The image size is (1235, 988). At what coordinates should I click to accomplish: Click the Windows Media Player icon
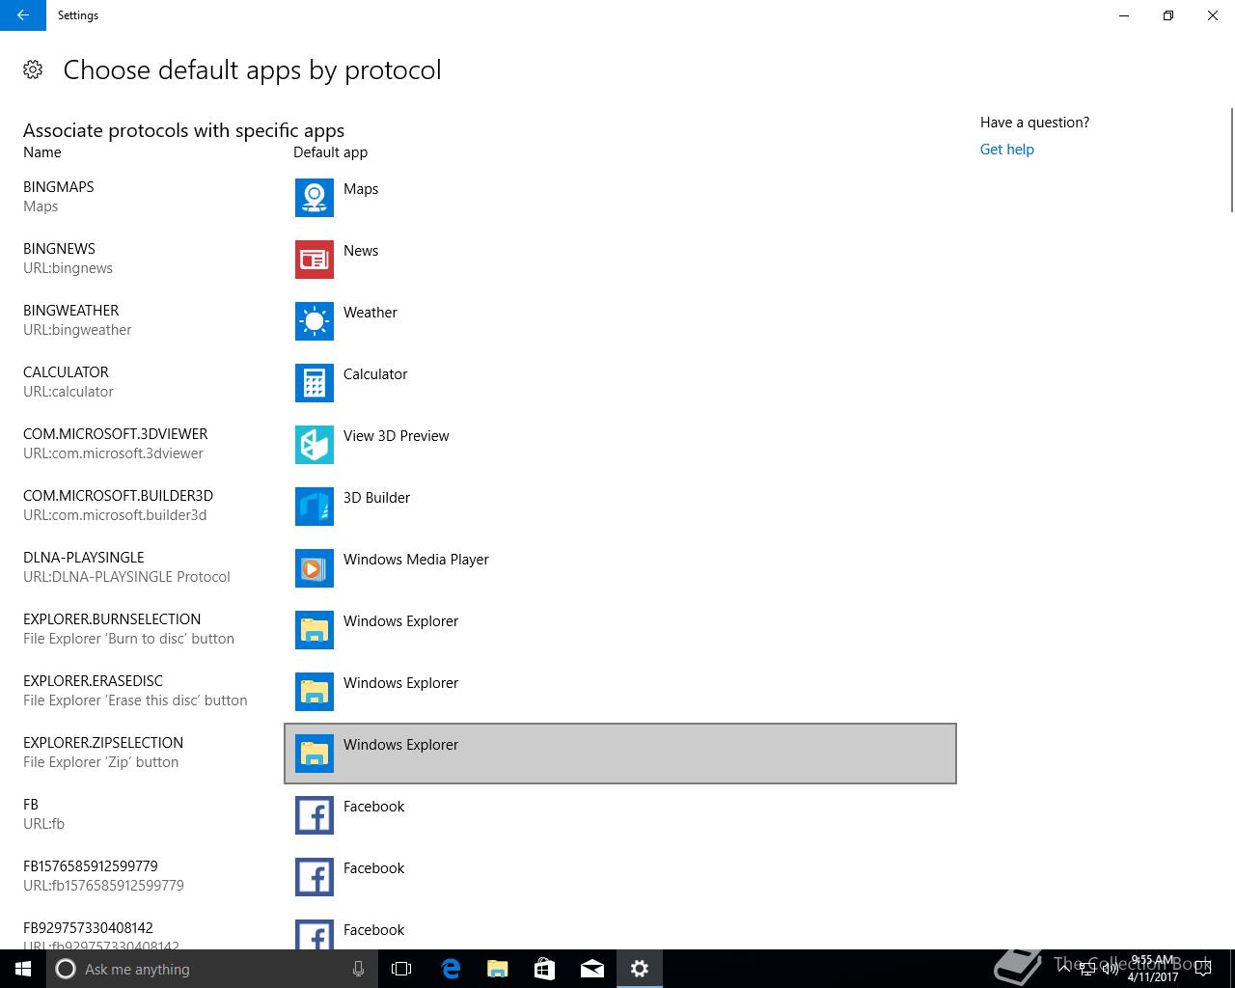coord(315,568)
